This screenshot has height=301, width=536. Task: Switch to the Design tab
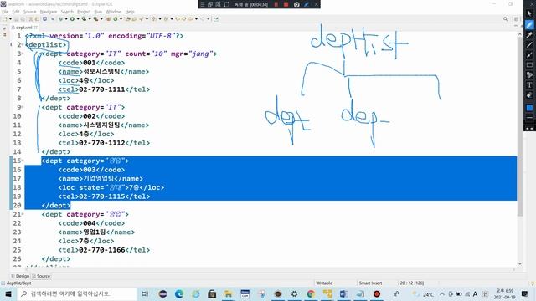tap(20, 276)
